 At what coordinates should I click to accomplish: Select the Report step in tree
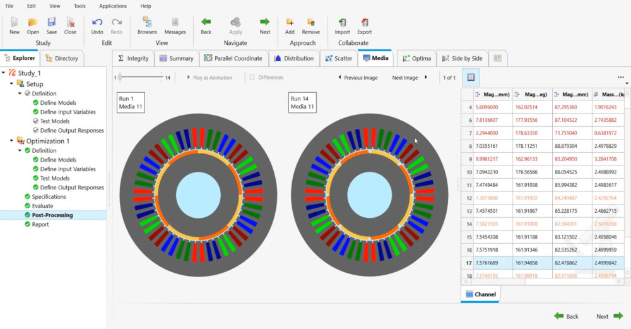click(40, 224)
